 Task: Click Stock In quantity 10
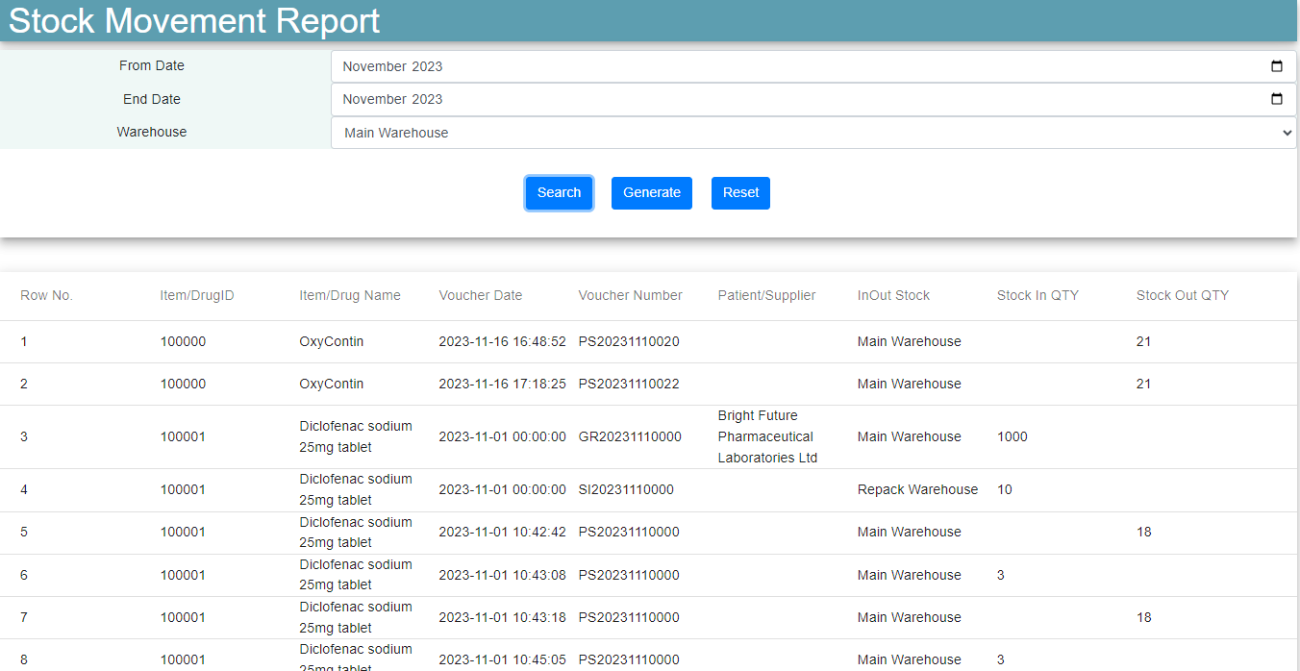[1005, 489]
